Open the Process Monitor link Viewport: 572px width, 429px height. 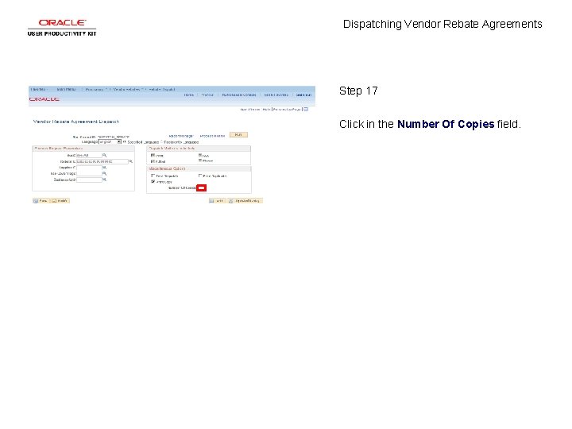(x=212, y=136)
